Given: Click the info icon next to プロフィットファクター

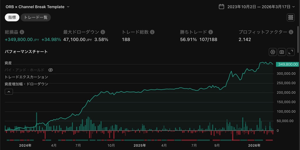Looking at the screenshot, I should tap(291, 32).
